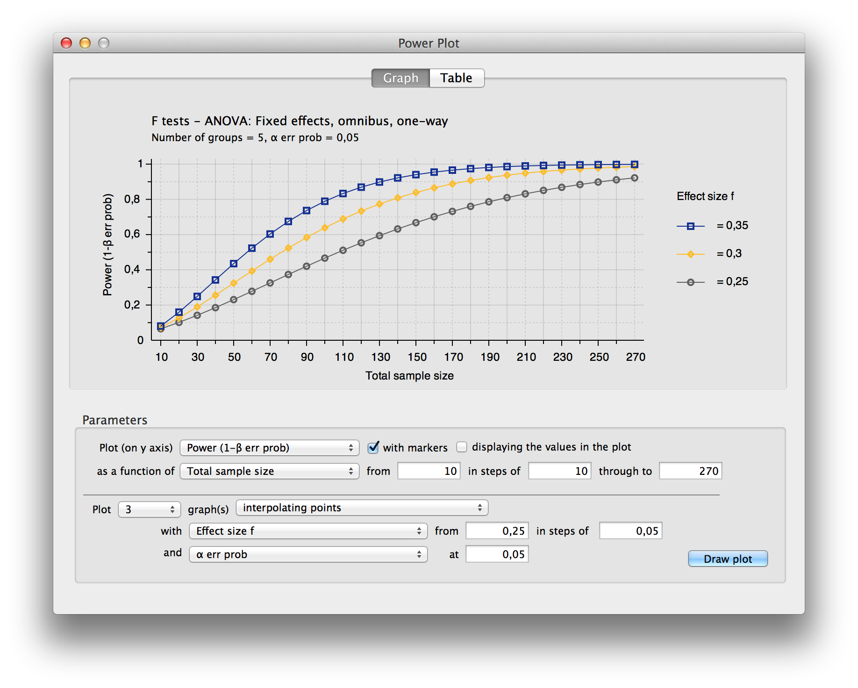Click the sample size 'from' field containing 10
The width and height of the screenshot is (858, 688).
[x=429, y=471]
